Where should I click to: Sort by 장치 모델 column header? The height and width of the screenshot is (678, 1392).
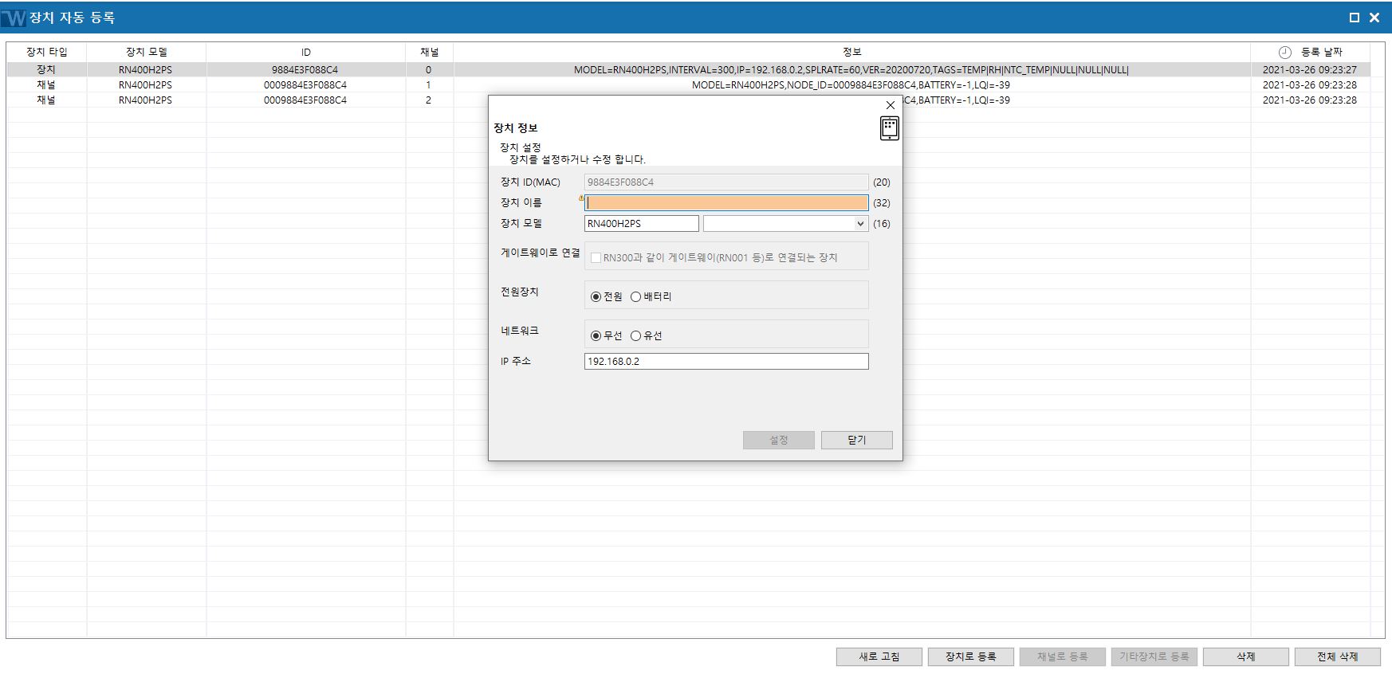pyautogui.click(x=147, y=52)
